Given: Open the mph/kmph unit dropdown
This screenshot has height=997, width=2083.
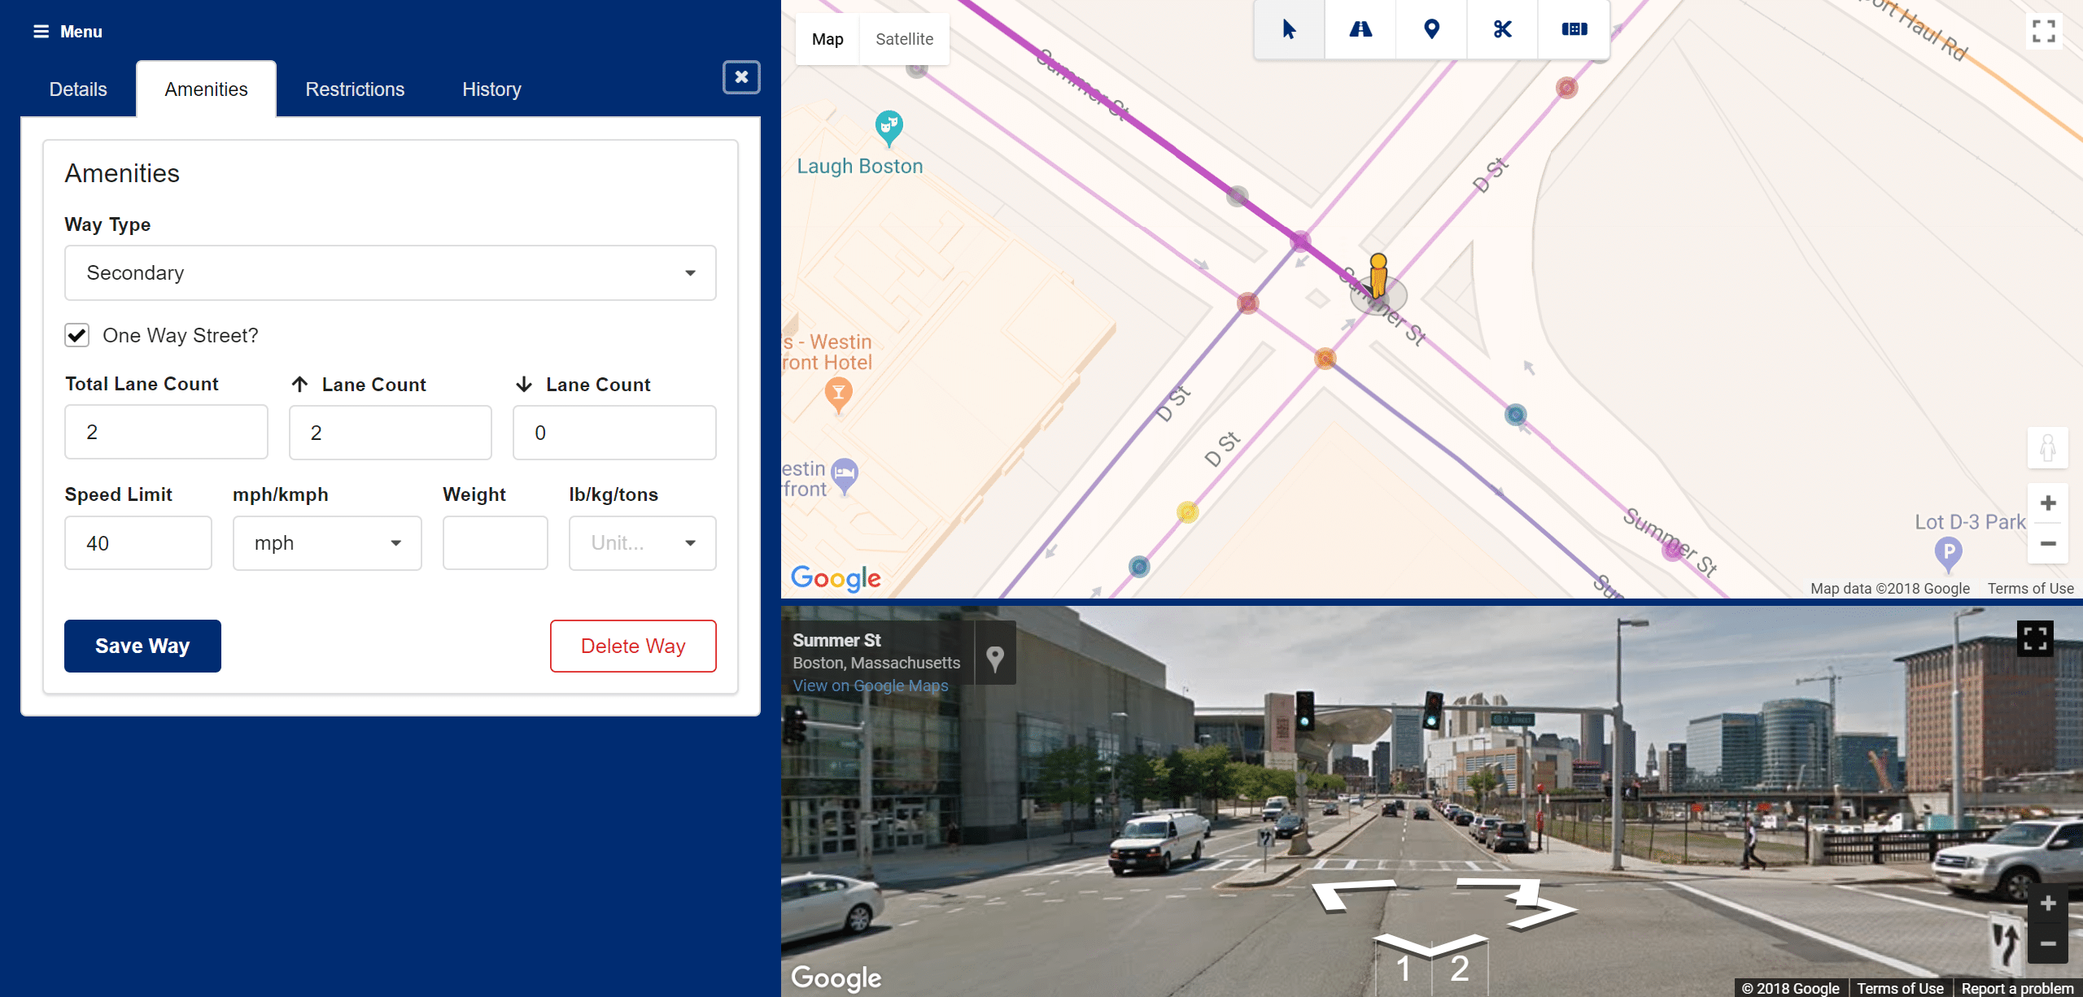Looking at the screenshot, I should tap(325, 542).
